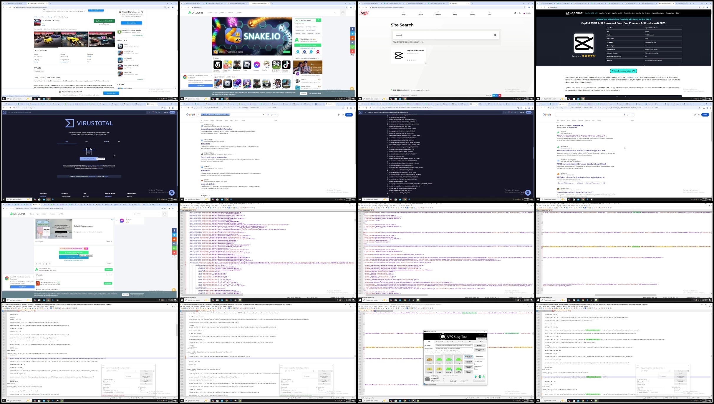Click the Check alignment icon in APK Easy Tool

[459, 369]
